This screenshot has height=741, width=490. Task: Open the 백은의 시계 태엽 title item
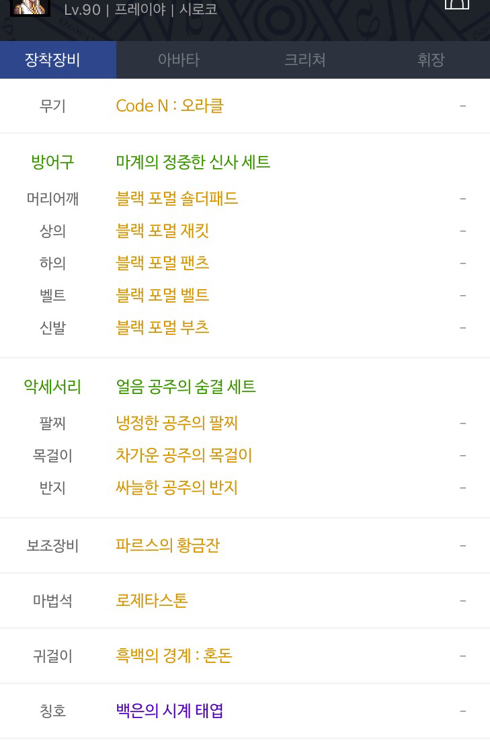click(169, 711)
